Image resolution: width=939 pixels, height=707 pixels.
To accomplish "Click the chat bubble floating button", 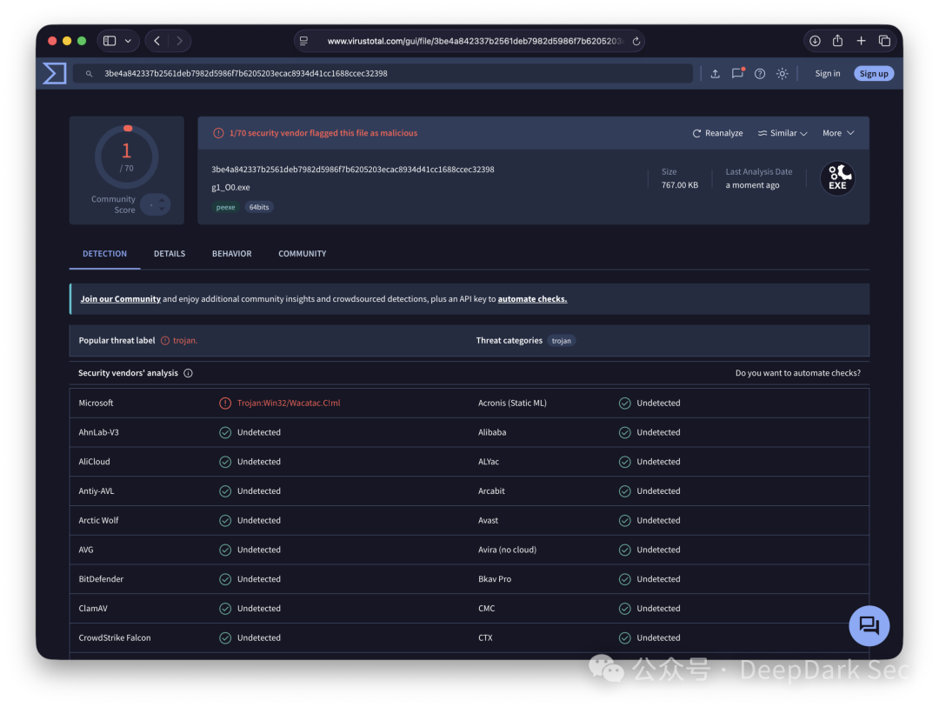I will point(869,625).
